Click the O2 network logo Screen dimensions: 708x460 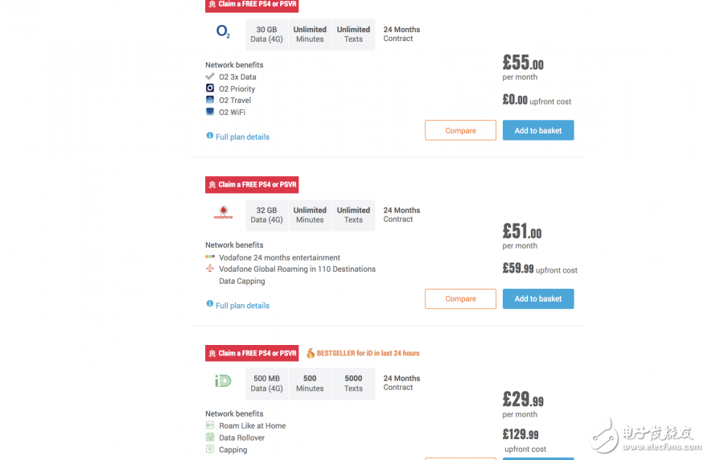(x=223, y=32)
